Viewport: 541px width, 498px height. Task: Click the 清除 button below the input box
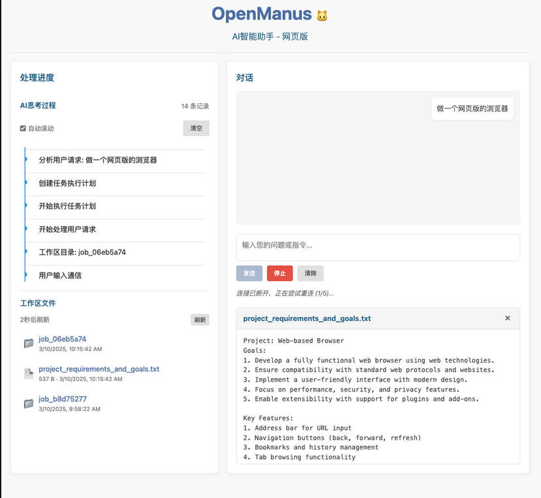[x=311, y=273]
